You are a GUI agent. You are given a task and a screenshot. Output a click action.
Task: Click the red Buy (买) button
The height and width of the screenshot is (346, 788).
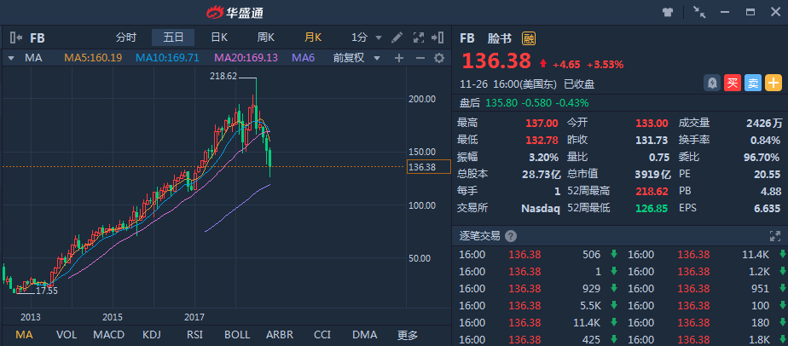click(733, 83)
